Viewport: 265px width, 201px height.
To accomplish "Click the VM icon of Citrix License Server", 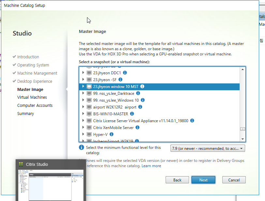I will (89, 121).
